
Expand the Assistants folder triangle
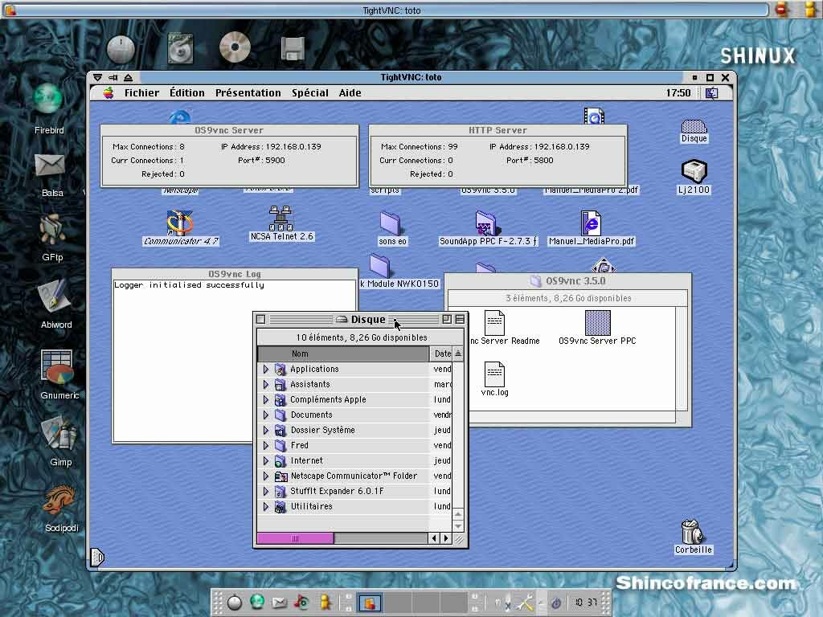pos(265,385)
